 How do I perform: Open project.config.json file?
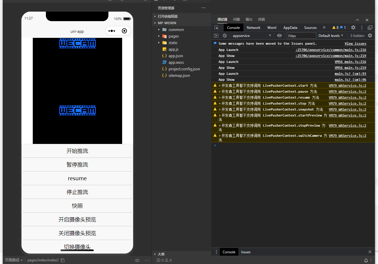(184, 69)
